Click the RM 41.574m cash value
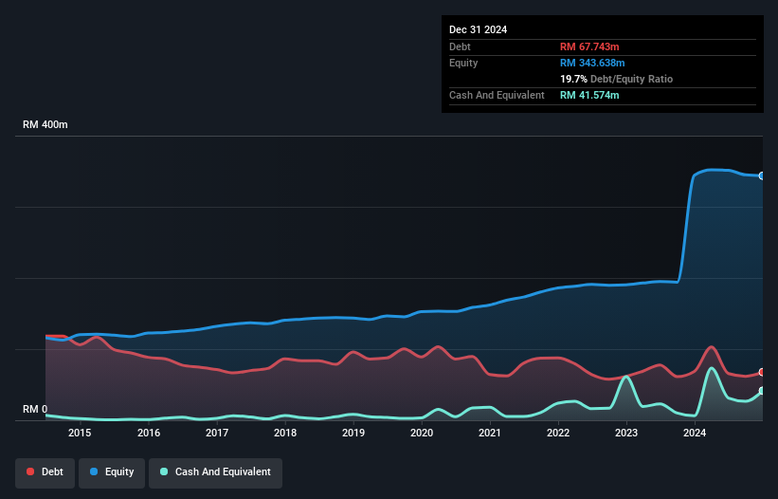Viewport: 778px width, 499px height. (589, 95)
